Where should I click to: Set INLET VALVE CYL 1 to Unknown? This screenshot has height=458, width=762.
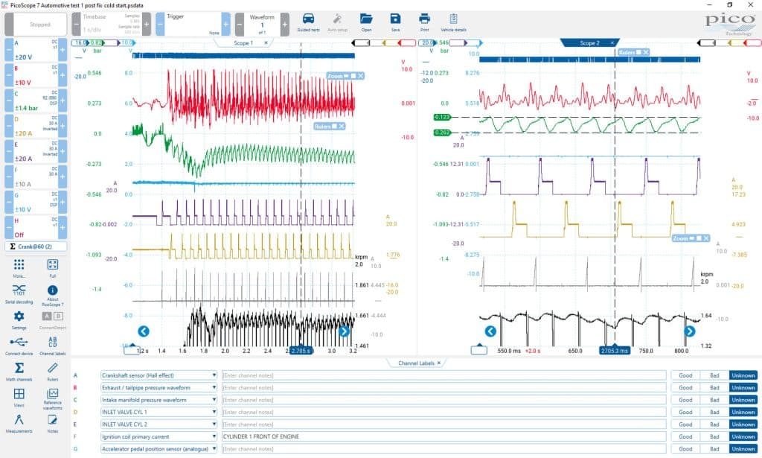pos(743,412)
